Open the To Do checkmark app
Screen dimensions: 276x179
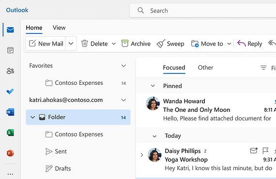pos(10,91)
